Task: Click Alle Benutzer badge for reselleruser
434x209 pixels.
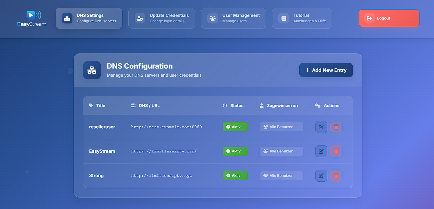Action: point(281,127)
